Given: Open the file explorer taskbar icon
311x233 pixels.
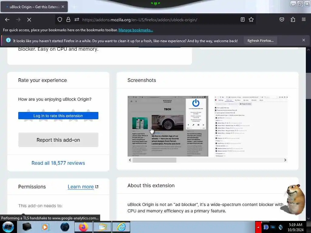Looking at the screenshot, I should coord(102,227).
